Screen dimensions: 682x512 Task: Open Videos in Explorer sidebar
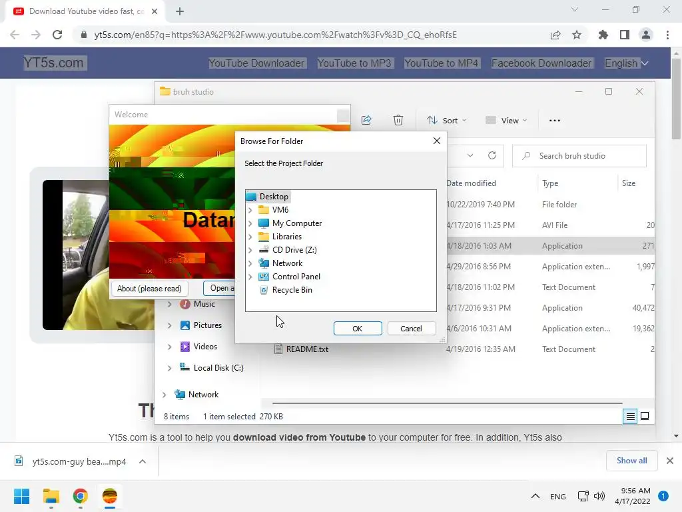(x=205, y=347)
